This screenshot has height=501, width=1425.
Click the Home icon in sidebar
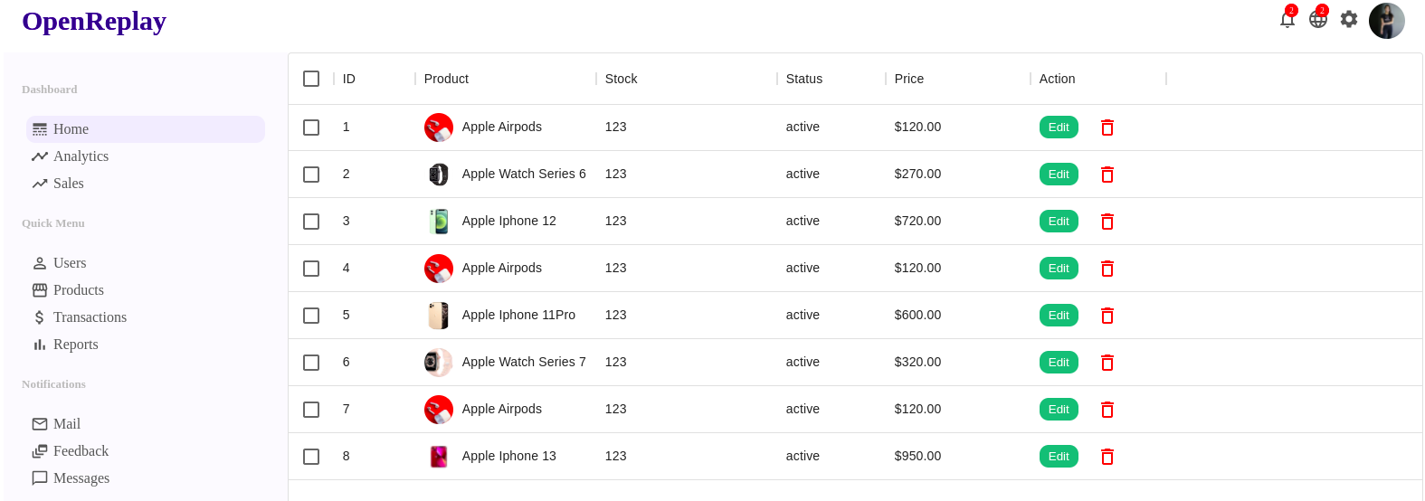click(x=40, y=129)
